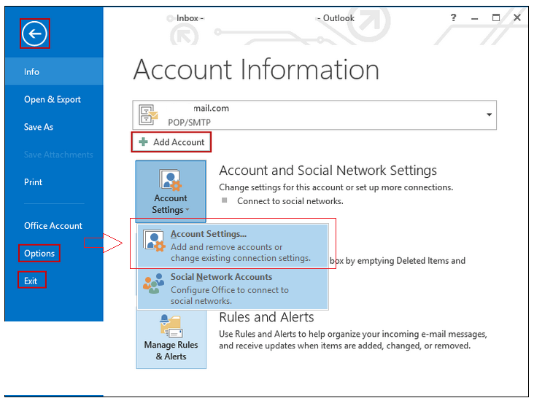
Task: Click the Help question mark icon
Action: point(453,17)
